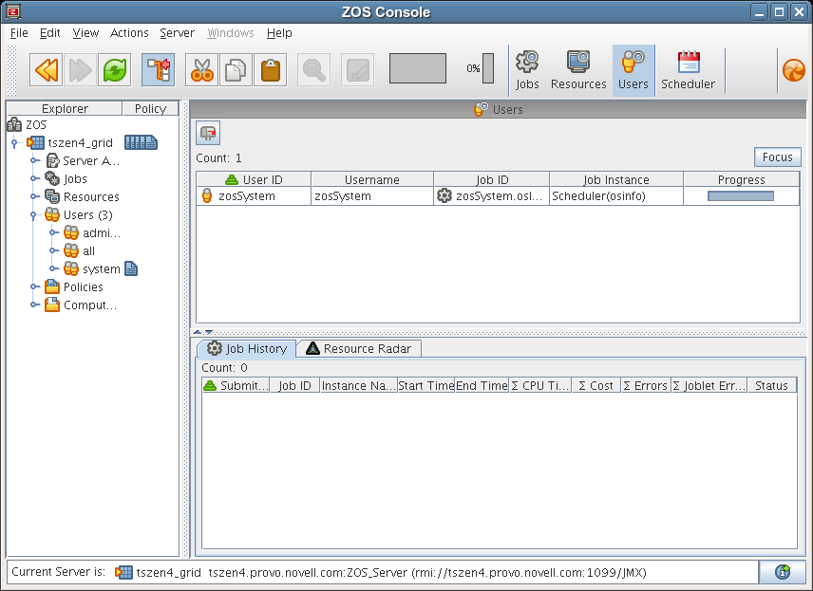
Task: Sort Job History by Σ Cost column
Action: [596, 385]
